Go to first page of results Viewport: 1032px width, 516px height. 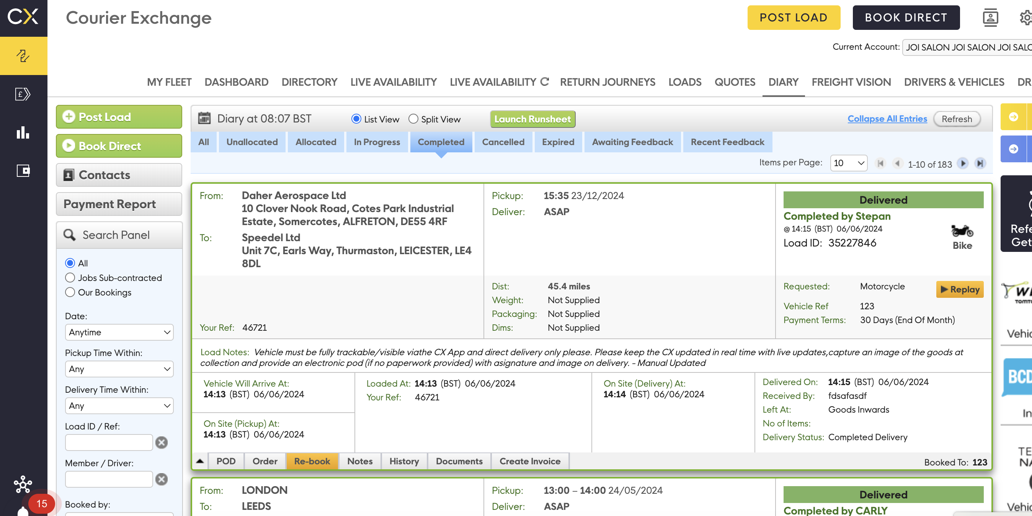click(880, 163)
